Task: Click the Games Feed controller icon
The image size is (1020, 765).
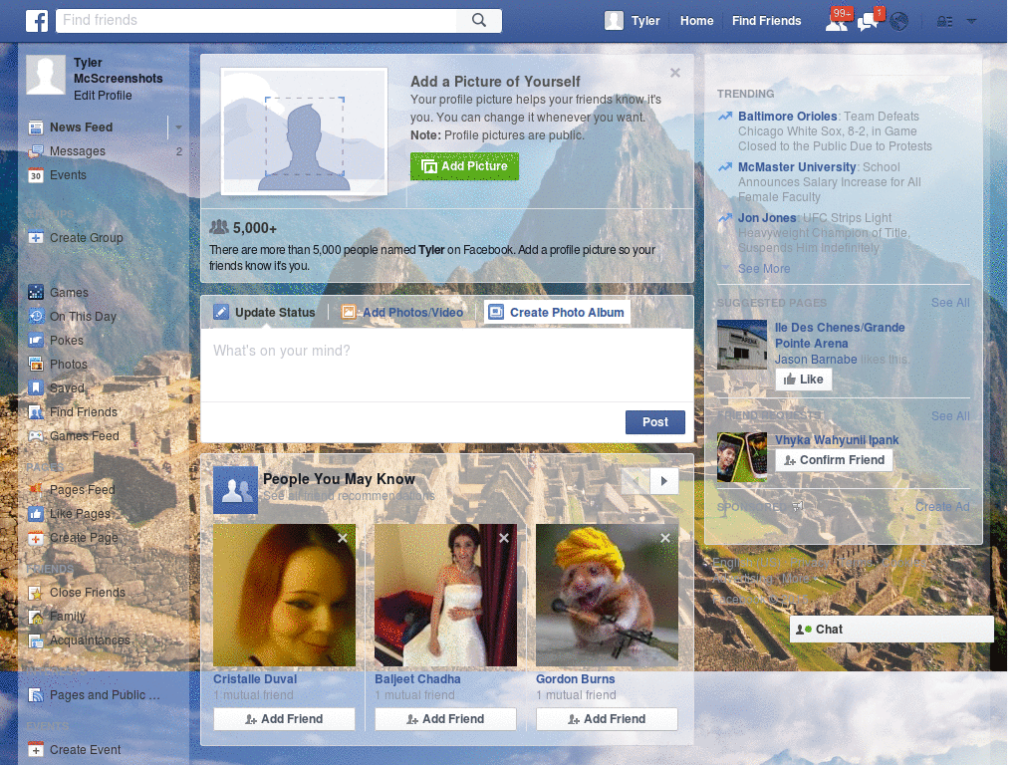Action: click(36, 436)
